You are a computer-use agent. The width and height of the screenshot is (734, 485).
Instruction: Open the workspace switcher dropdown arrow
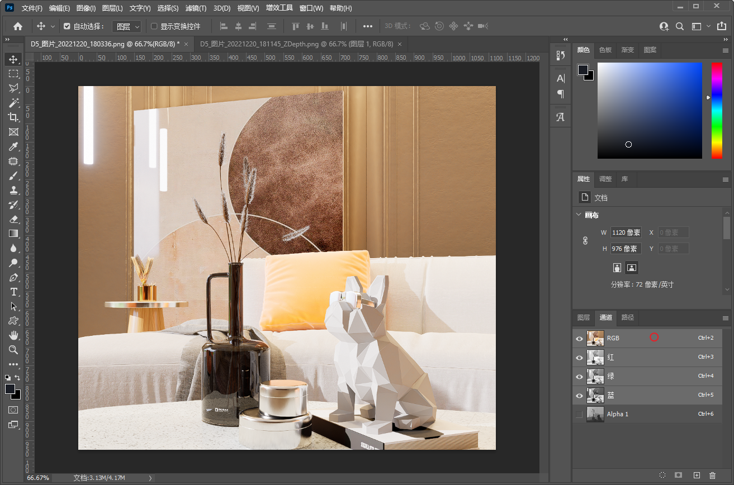click(708, 26)
